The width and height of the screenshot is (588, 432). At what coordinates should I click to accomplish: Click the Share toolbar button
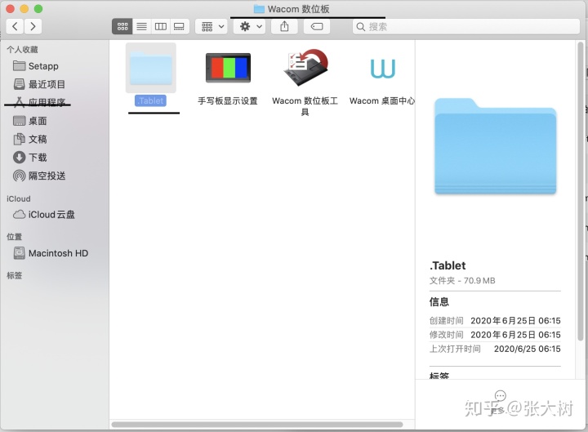[x=285, y=26]
